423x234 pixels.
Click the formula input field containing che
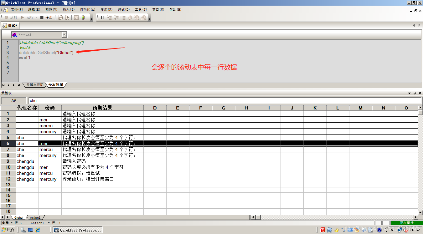(225, 101)
